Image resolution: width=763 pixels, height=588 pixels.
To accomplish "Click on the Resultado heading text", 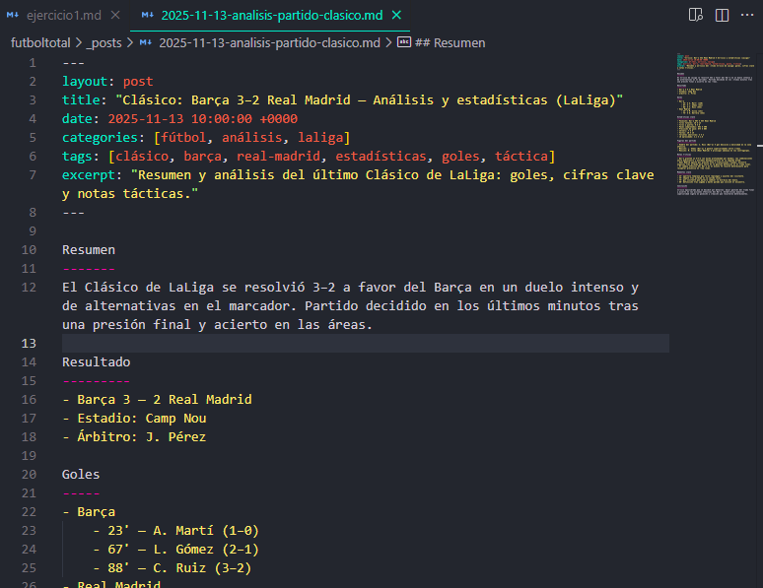I will 96,361.
